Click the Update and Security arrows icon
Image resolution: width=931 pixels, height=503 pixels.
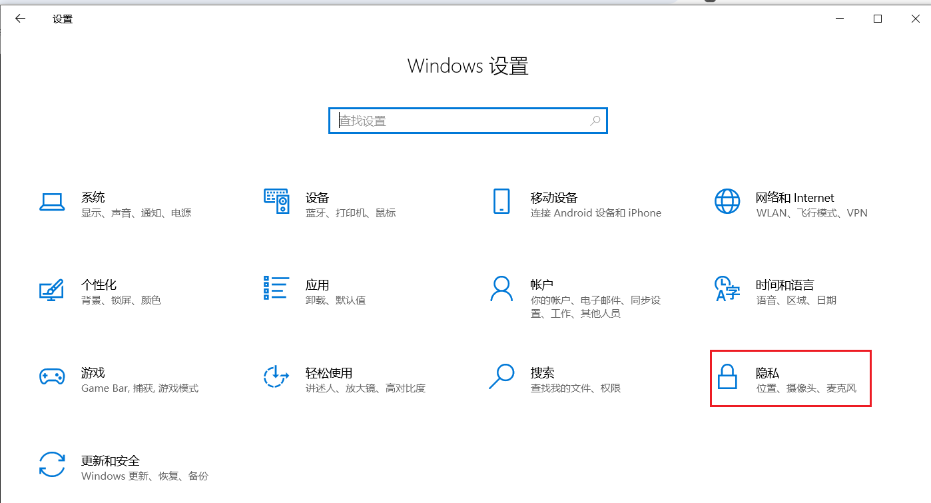point(51,464)
